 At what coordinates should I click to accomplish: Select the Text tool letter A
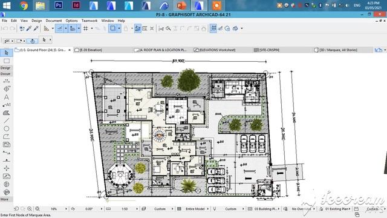[x=7, y=97]
